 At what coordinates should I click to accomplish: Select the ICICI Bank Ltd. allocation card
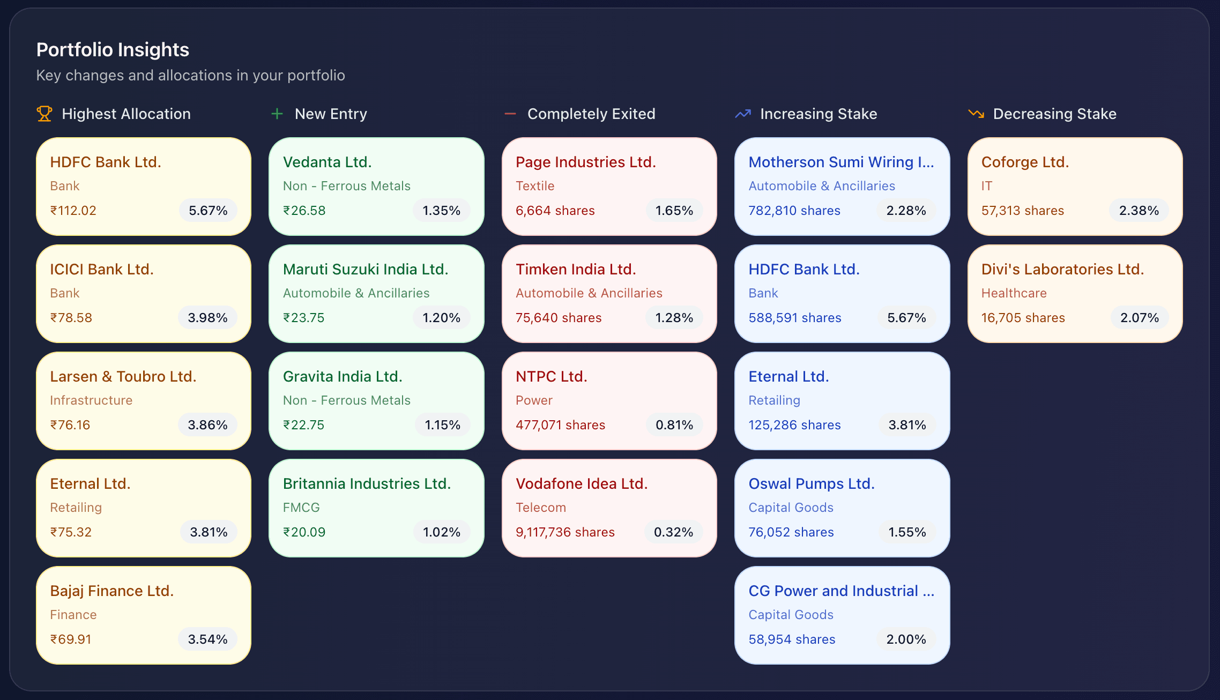[x=144, y=293]
